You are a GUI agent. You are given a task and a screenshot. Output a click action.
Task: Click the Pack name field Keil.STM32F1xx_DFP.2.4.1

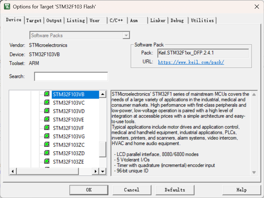203,53
